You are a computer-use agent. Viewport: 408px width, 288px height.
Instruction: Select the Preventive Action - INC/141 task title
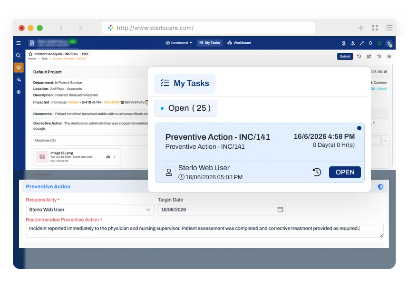coord(217,137)
